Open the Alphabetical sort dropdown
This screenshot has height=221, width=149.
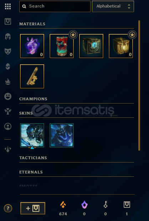(x=113, y=6)
